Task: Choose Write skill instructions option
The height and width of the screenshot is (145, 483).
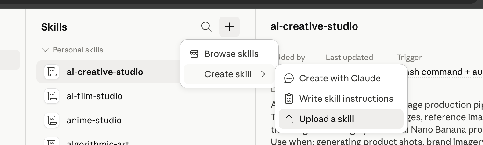Action: tap(341, 99)
